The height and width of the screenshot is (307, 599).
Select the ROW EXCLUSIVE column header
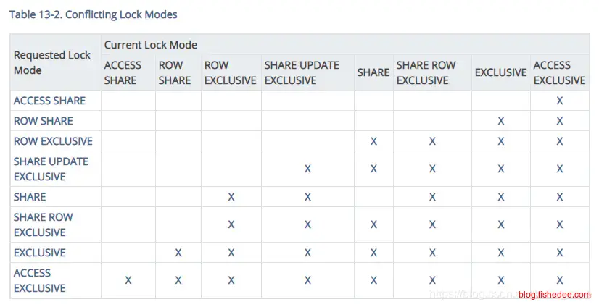click(x=230, y=72)
